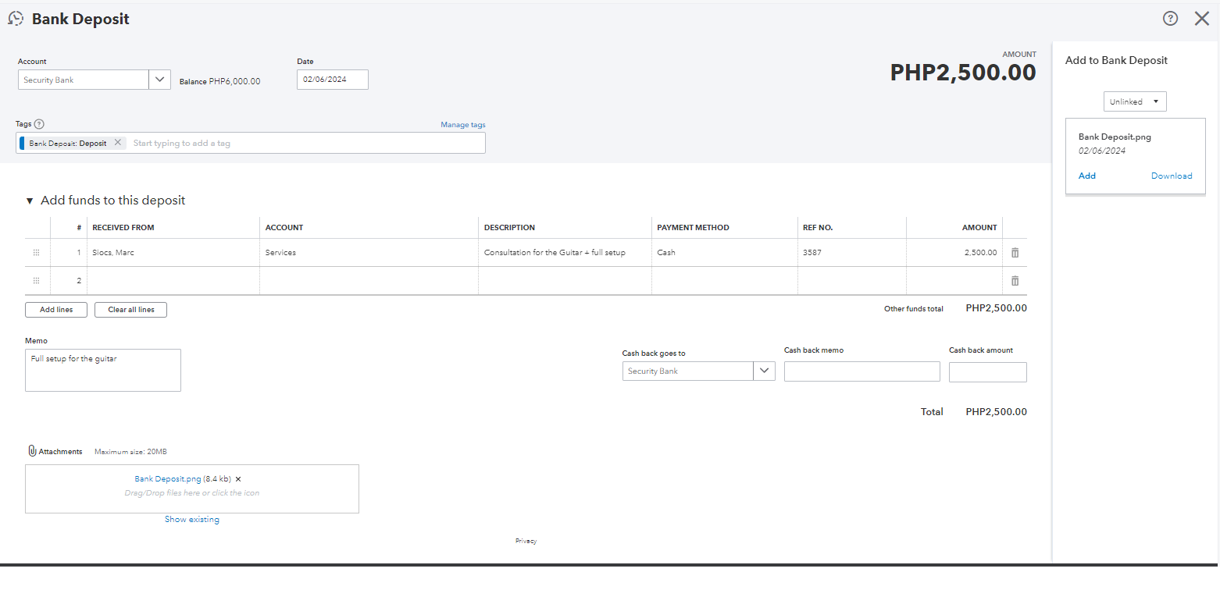
Task: Click Show existing attachments link
Action: click(191, 520)
